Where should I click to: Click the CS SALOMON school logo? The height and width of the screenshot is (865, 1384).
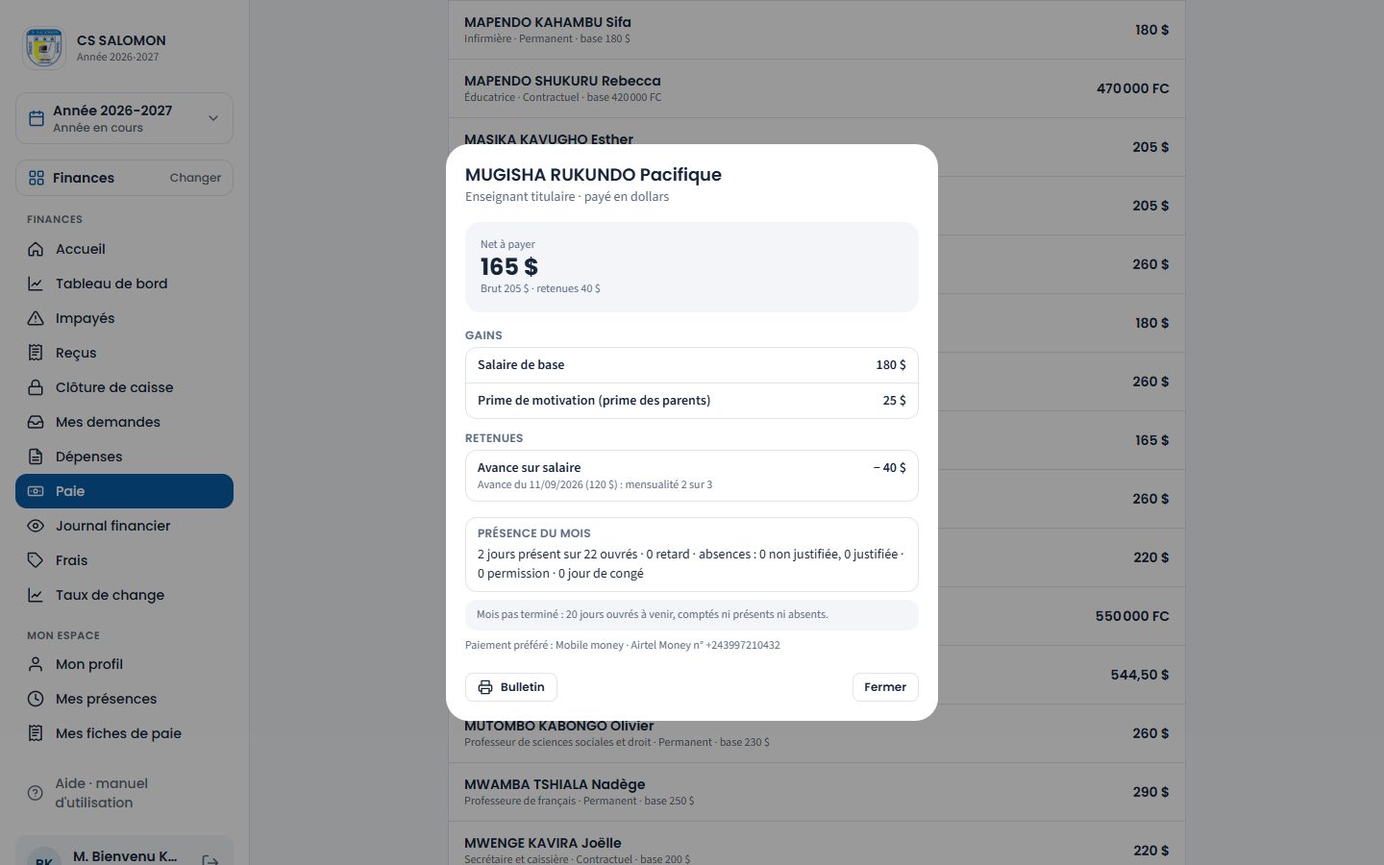pyautogui.click(x=44, y=48)
